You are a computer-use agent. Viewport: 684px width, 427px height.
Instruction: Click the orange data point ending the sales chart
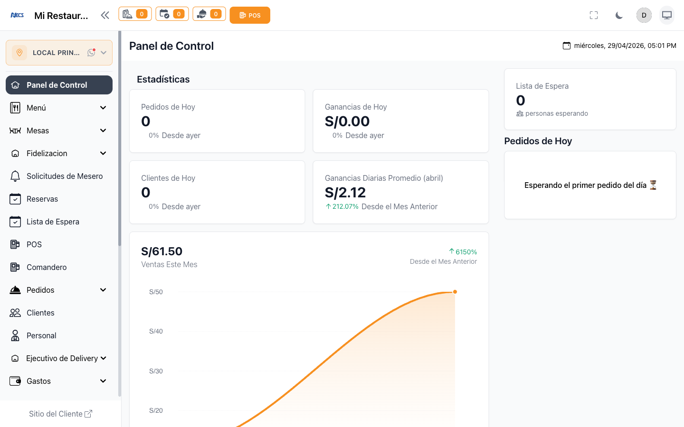455,292
